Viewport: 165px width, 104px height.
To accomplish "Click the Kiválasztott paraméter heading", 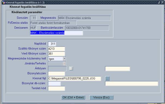I will click(27, 12).
